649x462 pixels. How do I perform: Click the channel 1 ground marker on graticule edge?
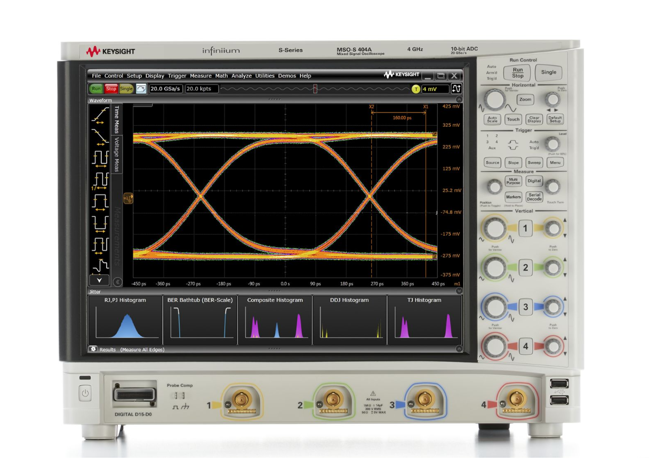point(128,199)
